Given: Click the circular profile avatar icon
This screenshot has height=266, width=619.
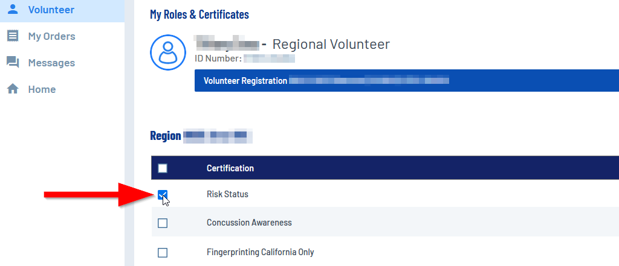Looking at the screenshot, I should (167, 52).
